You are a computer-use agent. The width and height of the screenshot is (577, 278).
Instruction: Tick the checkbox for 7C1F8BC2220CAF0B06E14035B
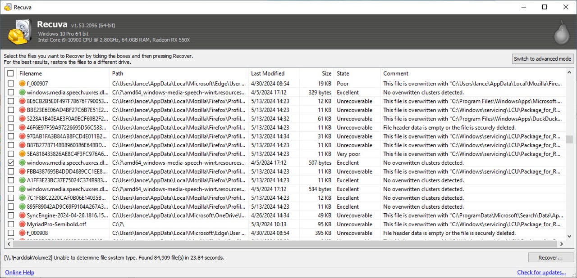pyautogui.click(x=11, y=197)
